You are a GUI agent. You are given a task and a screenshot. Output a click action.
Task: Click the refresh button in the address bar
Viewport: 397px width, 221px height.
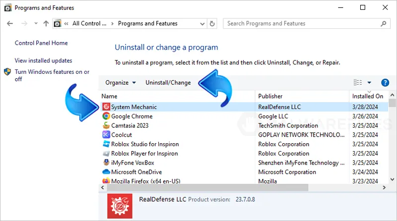pyautogui.click(x=212, y=23)
